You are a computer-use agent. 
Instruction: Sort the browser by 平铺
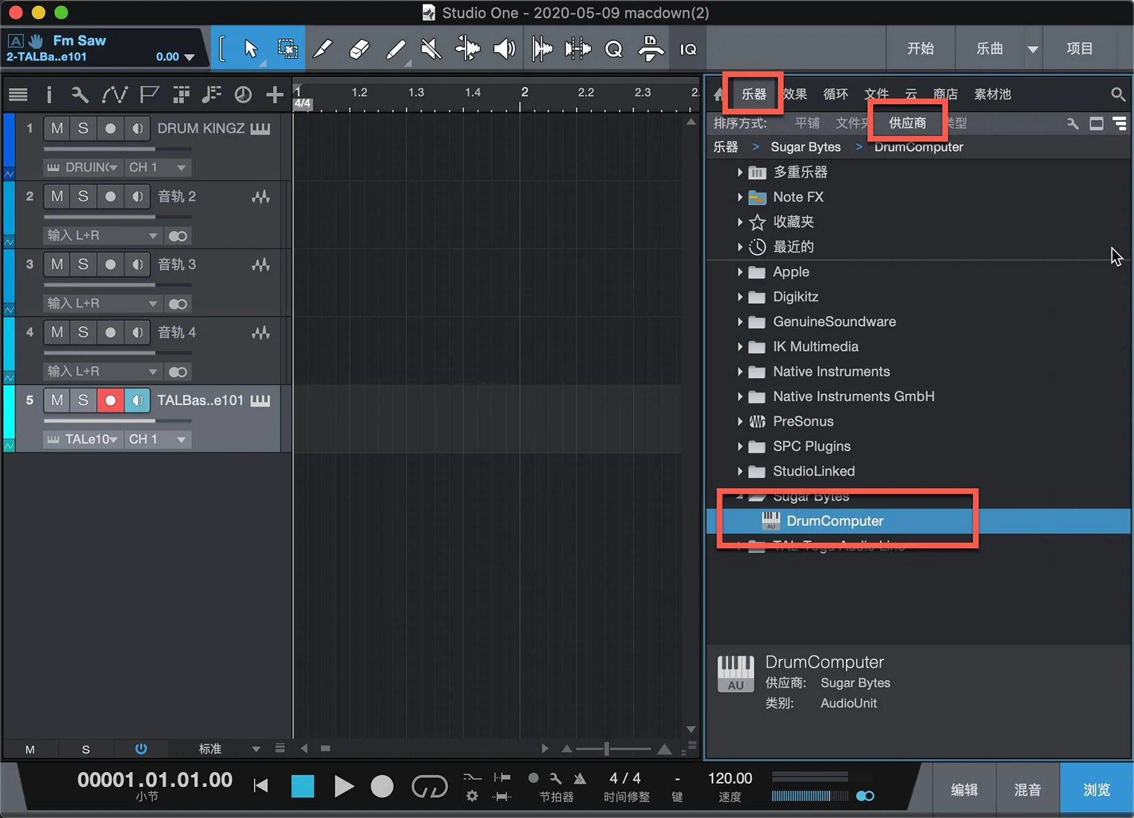[807, 123]
